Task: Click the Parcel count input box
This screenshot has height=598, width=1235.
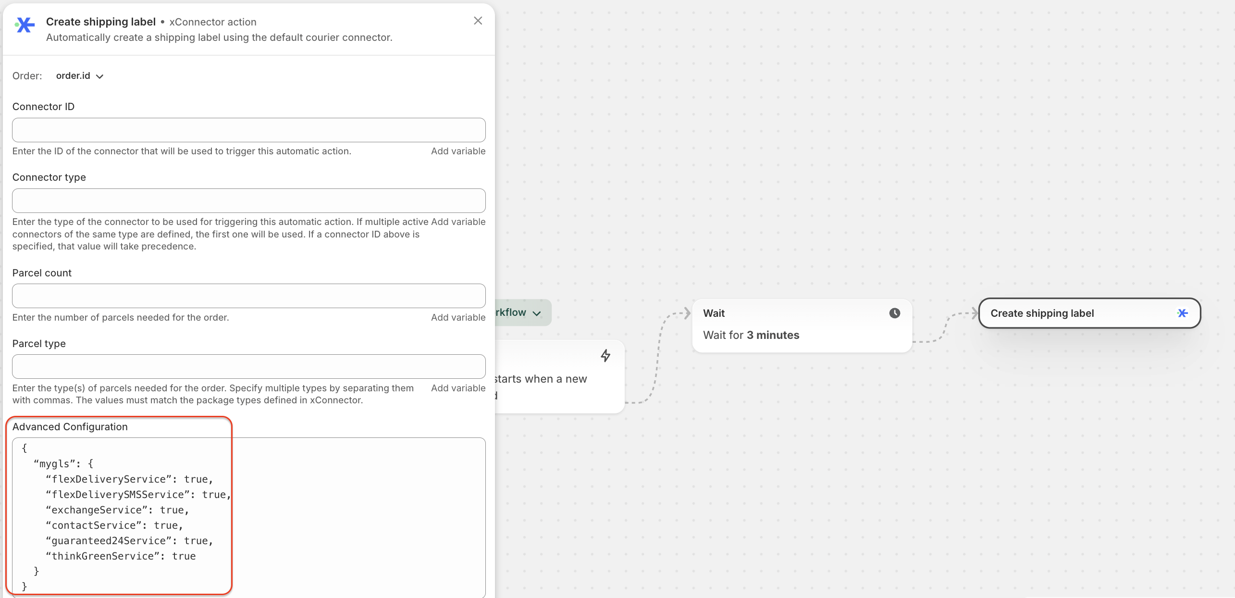Action: (248, 296)
